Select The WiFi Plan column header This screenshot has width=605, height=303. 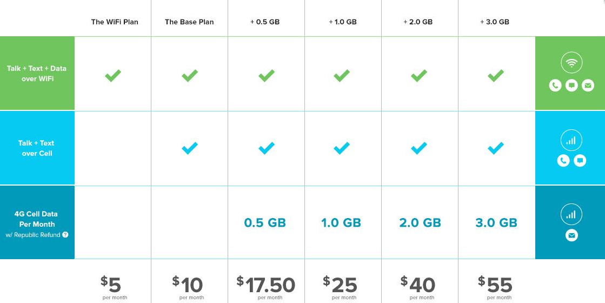(x=115, y=22)
